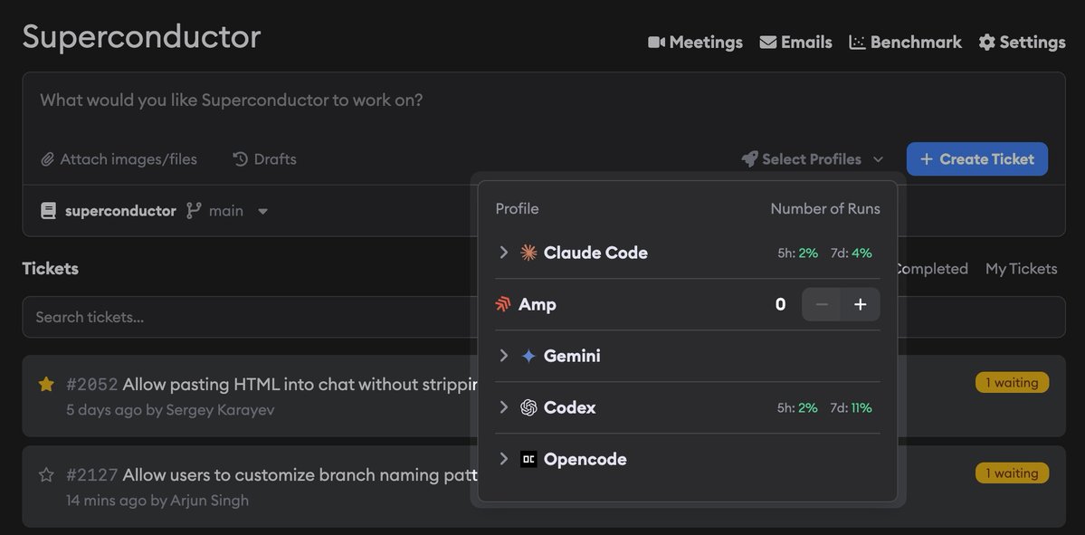Image resolution: width=1085 pixels, height=535 pixels.
Task: Expand the Claude Code profile chevron
Action: pyautogui.click(x=504, y=253)
